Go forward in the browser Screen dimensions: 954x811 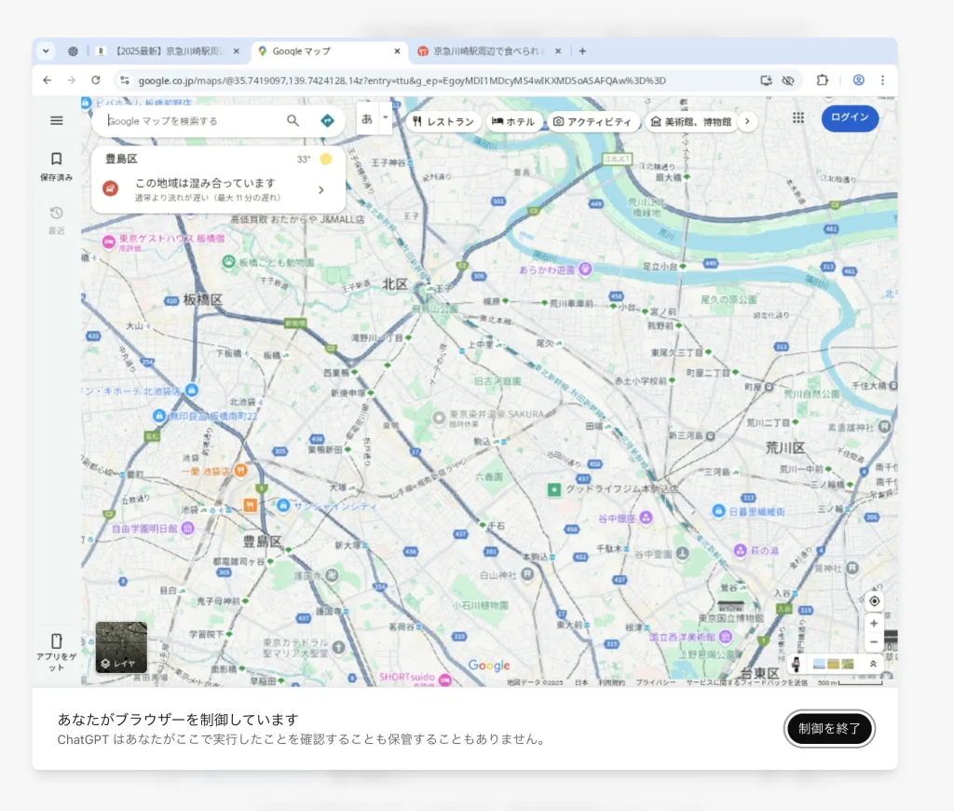click(x=71, y=80)
